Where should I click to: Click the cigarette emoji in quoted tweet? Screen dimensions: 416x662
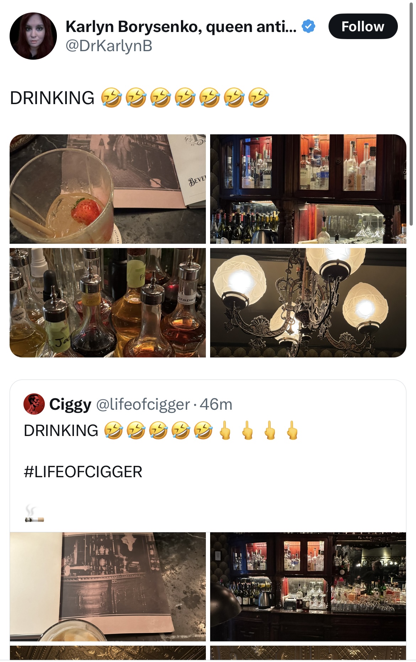click(x=34, y=514)
